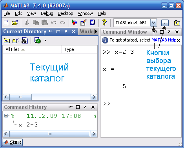
Task: Click scroll left arrow in Current Directory
Action: point(6,97)
